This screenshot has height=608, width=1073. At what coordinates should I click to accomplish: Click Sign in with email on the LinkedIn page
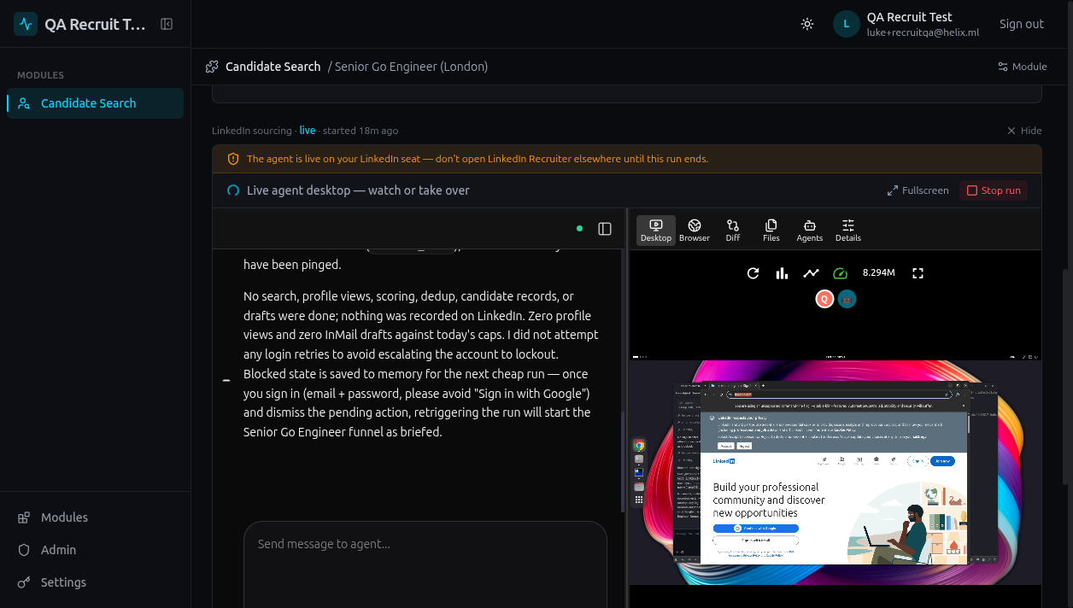click(x=756, y=540)
